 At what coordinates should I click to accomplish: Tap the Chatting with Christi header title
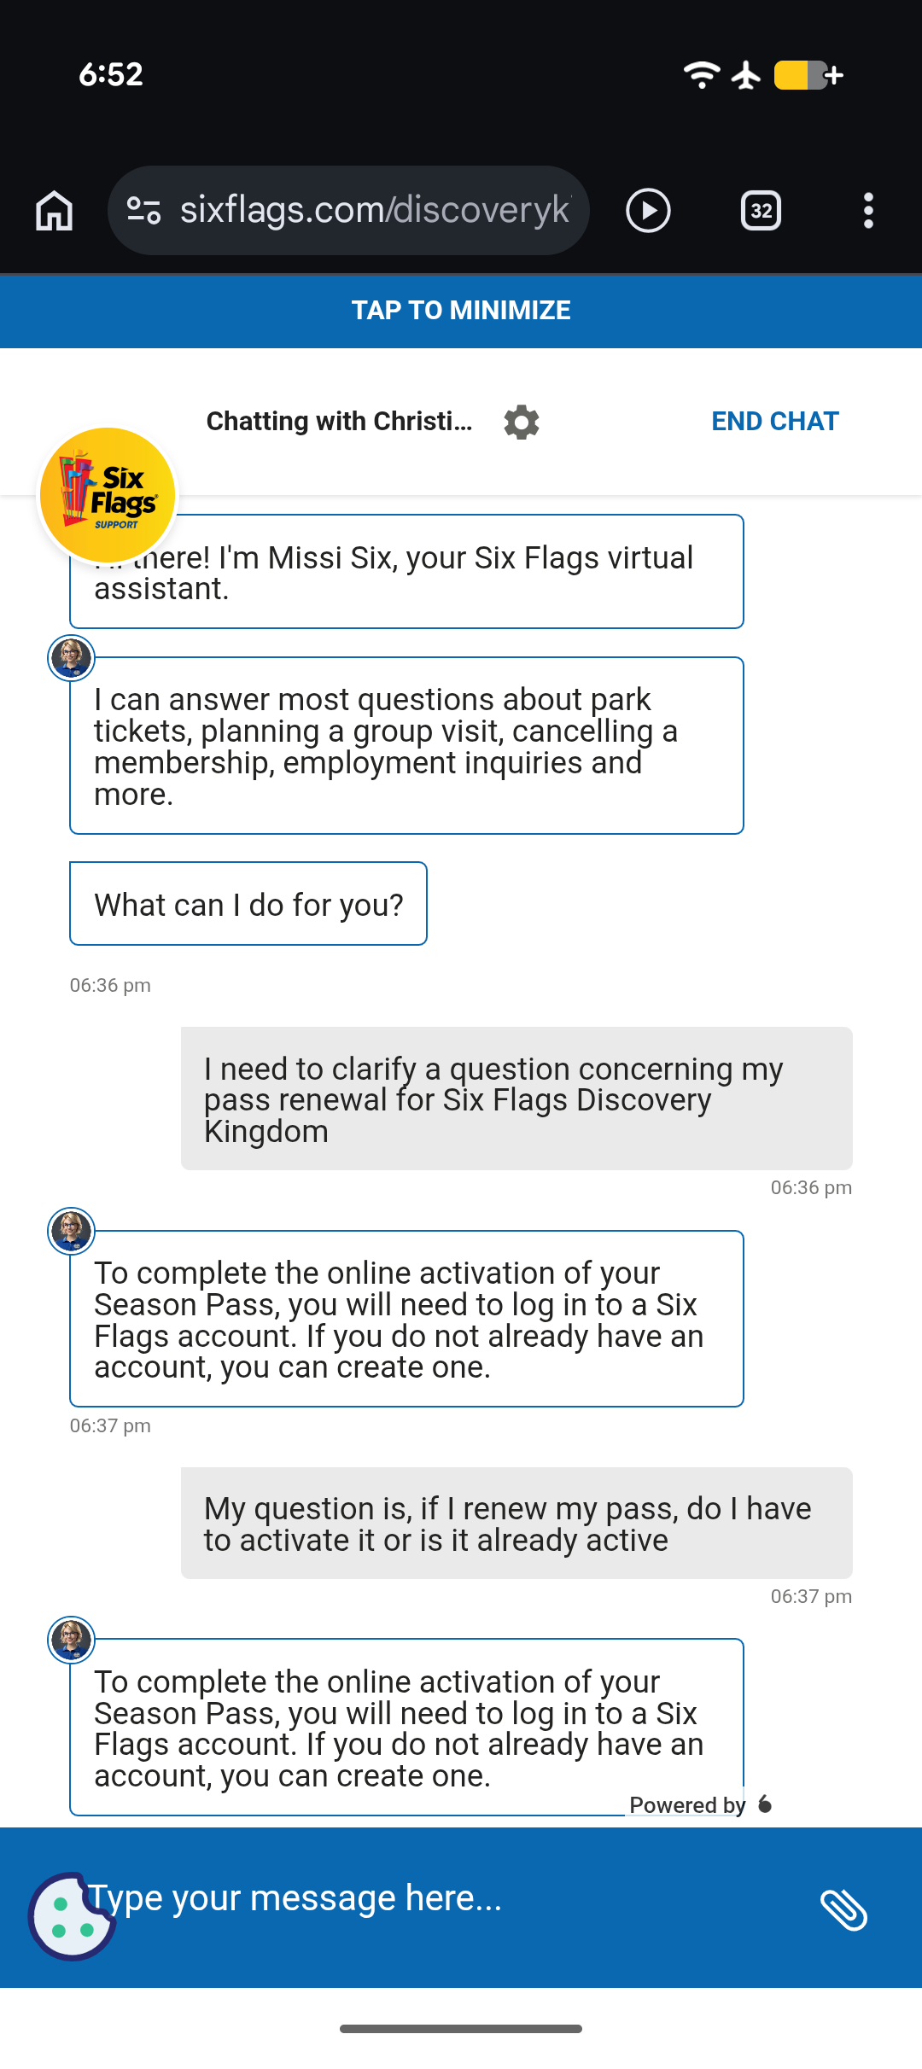pyautogui.click(x=339, y=422)
